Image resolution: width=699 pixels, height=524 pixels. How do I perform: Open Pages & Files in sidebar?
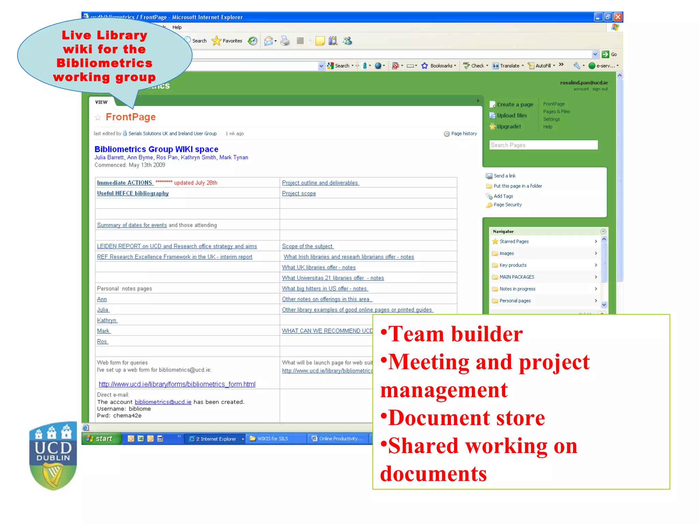coord(556,112)
